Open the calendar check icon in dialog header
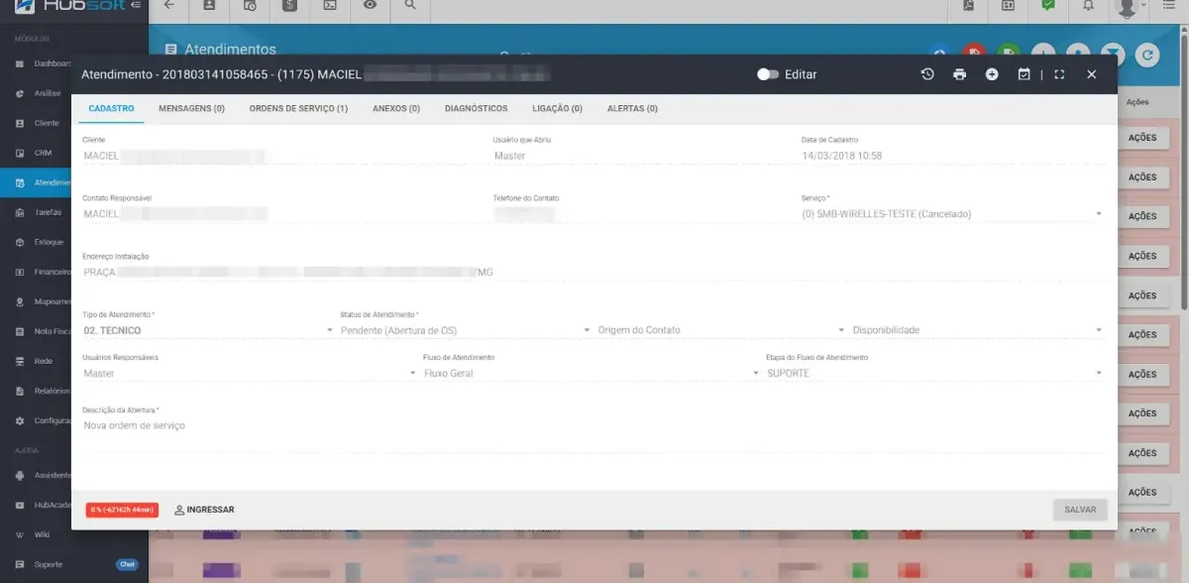 pyautogui.click(x=1025, y=74)
